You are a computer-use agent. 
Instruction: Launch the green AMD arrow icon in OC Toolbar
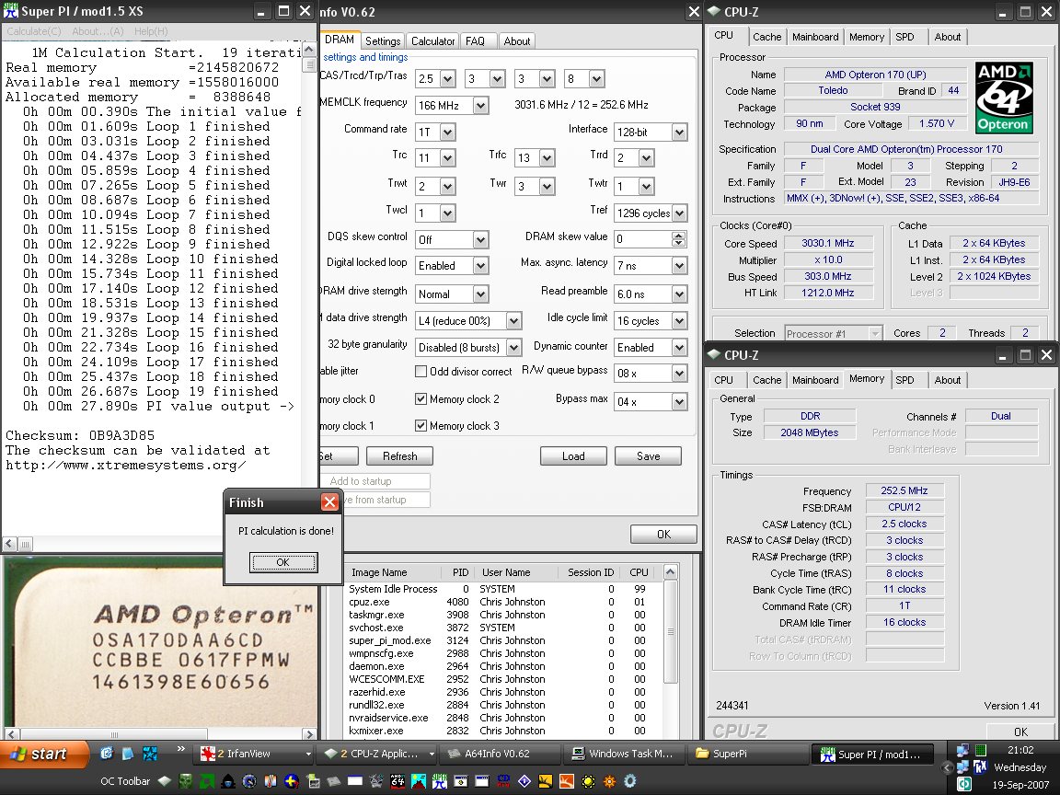pos(207,781)
